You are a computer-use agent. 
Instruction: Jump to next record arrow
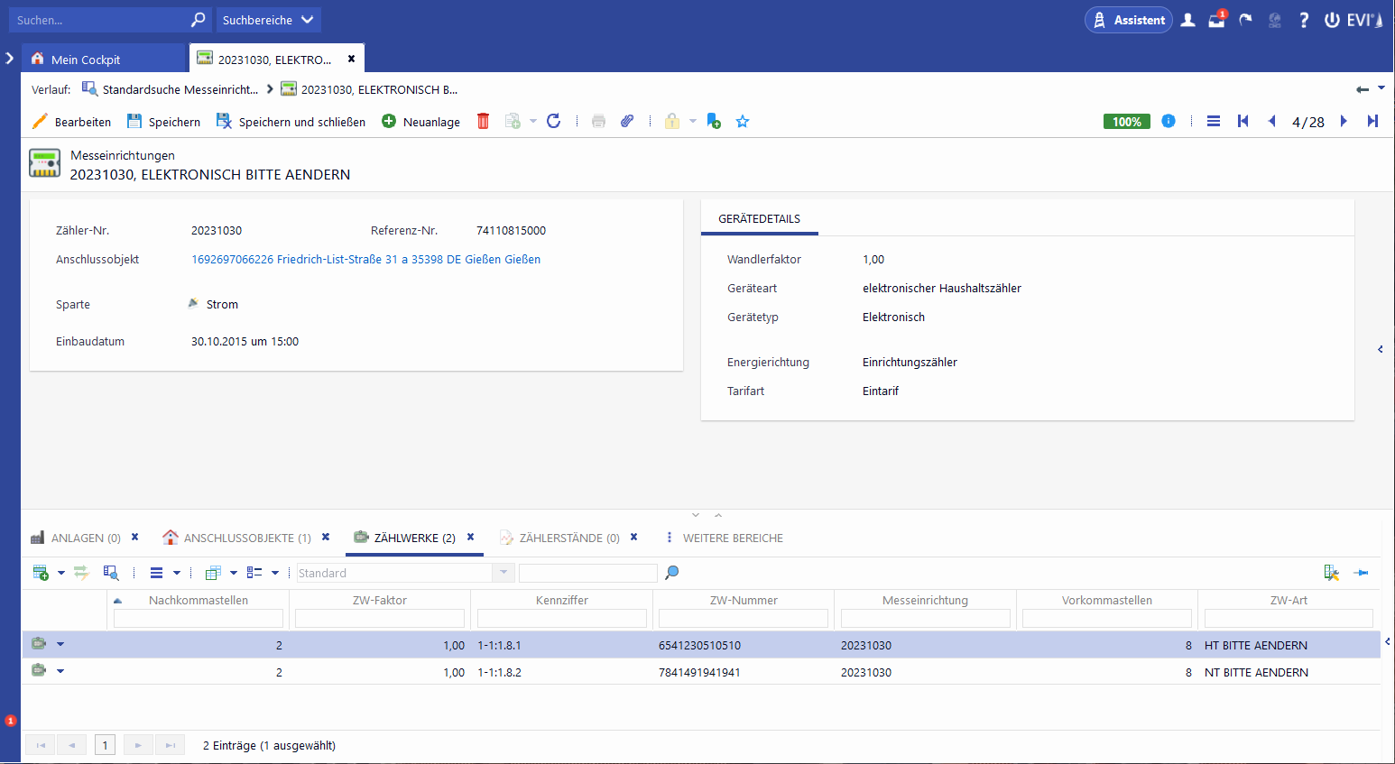pyautogui.click(x=1344, y=122)
